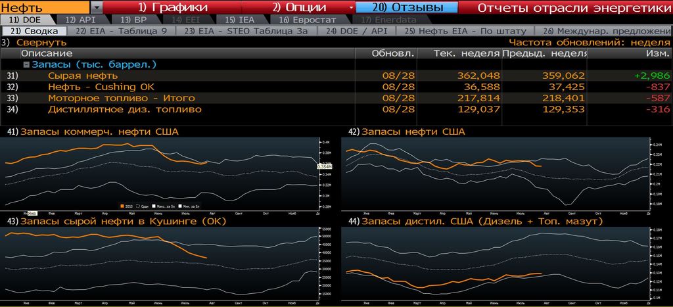The height and width of the screenshot is (307, 673).
Task: Open chart 44) Запасы дистил. США
Action: coord(476,221)
